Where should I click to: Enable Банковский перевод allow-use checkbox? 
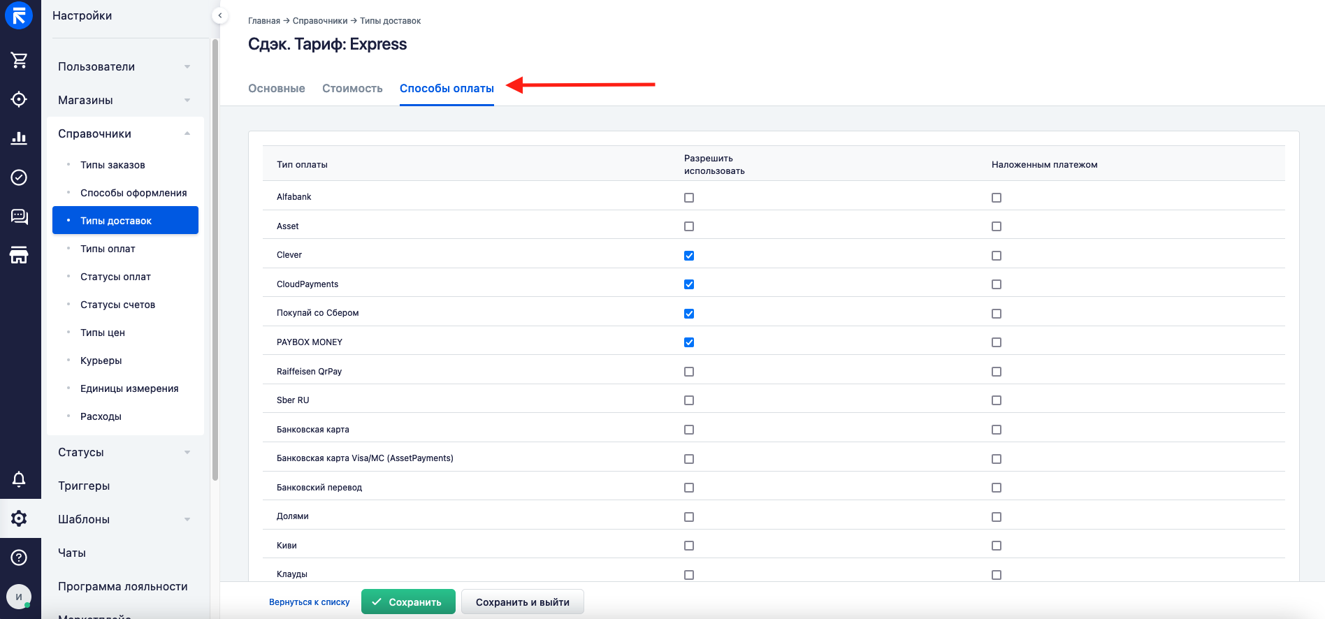tap(689, 488)
